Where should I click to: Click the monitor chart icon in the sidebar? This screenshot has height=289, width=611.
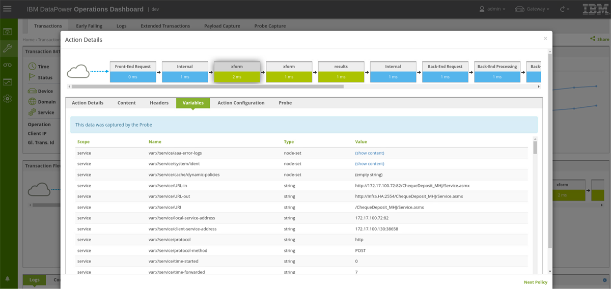coord(8,81)
